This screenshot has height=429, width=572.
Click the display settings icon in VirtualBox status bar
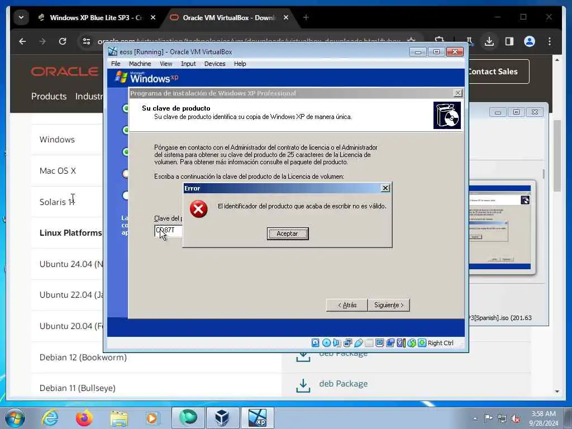[x=380, y=343]
